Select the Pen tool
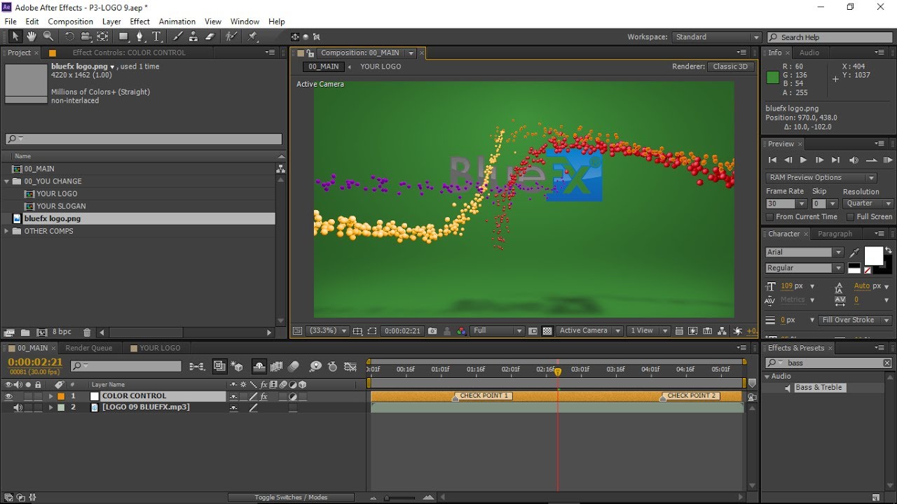This screenshot has height=504, width=897. click(140, 36)
